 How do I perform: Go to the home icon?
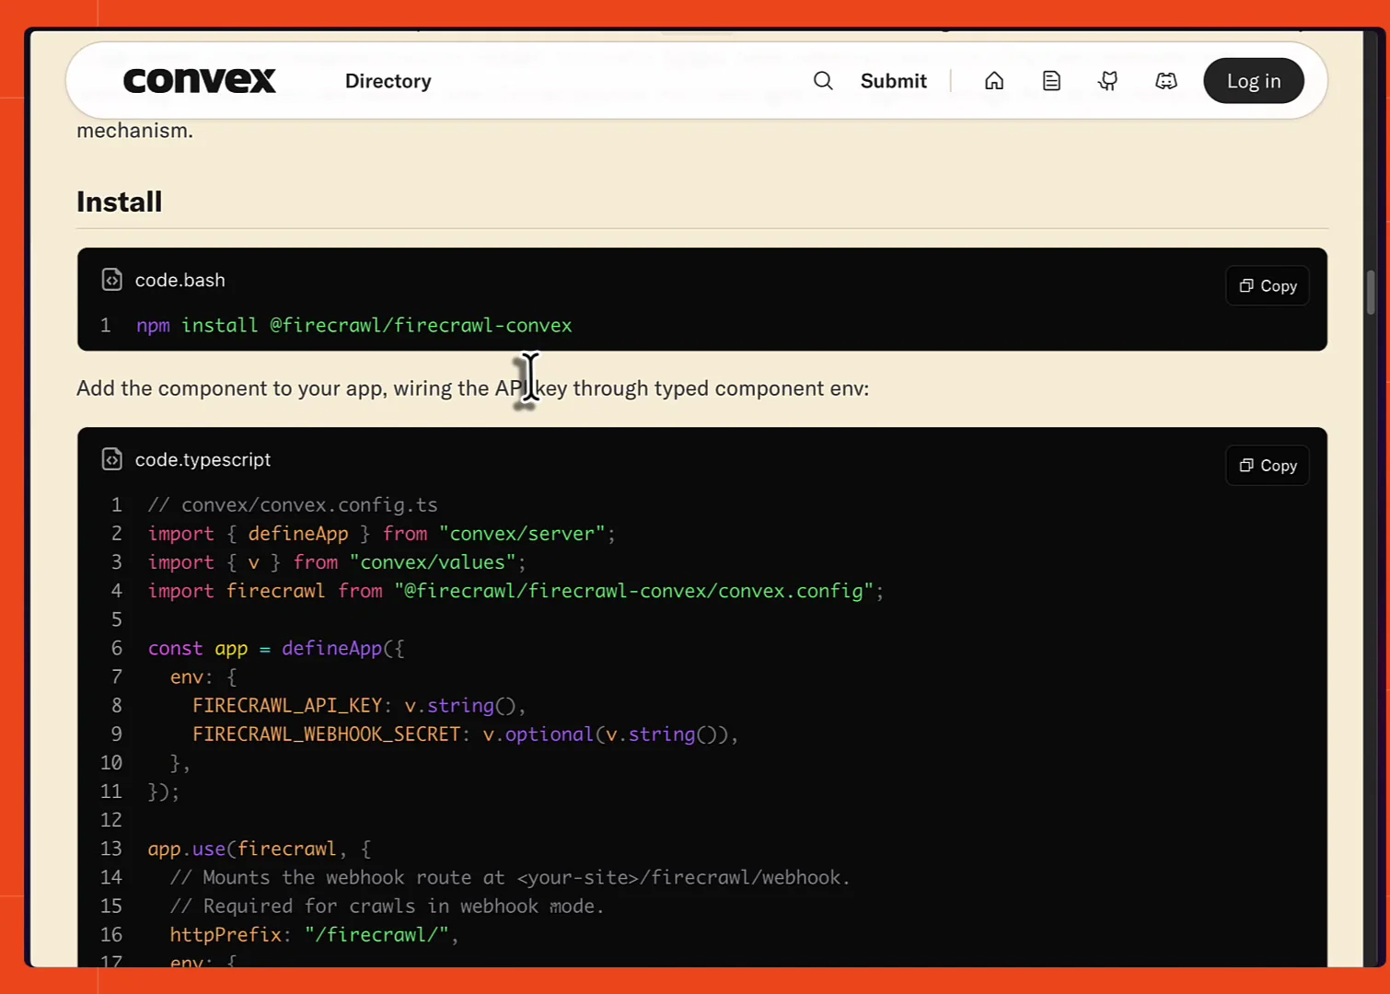pos(994,81)
